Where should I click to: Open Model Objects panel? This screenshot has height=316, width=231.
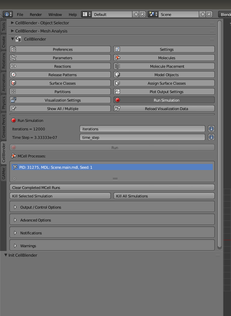click(x=164, y=75)
